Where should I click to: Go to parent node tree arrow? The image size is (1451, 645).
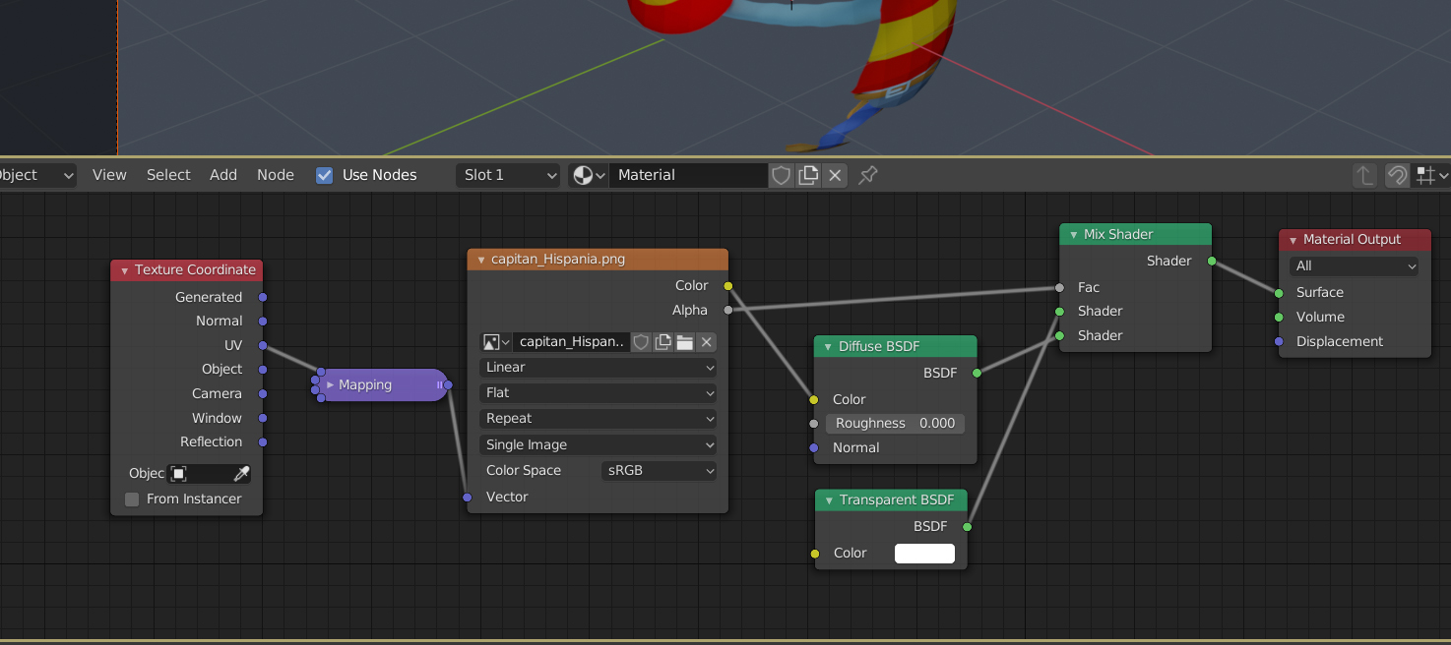point(1364,175)
